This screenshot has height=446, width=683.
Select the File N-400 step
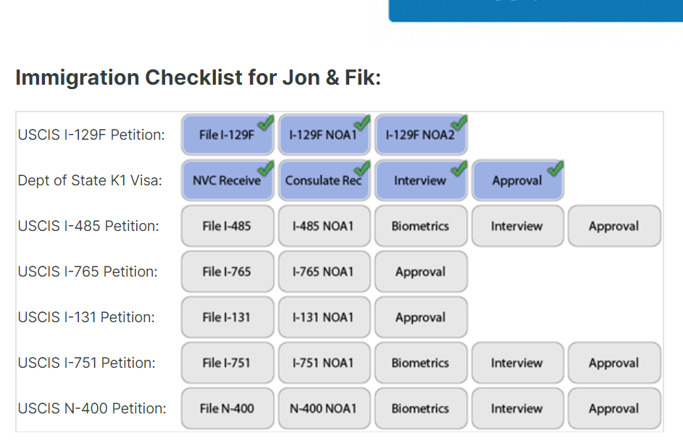pyautogui.click(x=227, y=408)
